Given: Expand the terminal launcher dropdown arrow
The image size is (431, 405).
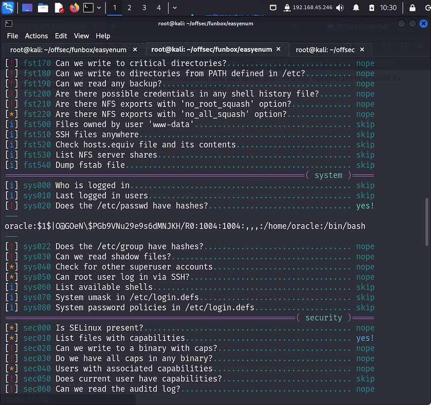Looking at the screenshot, I should [x=99, y=8].
